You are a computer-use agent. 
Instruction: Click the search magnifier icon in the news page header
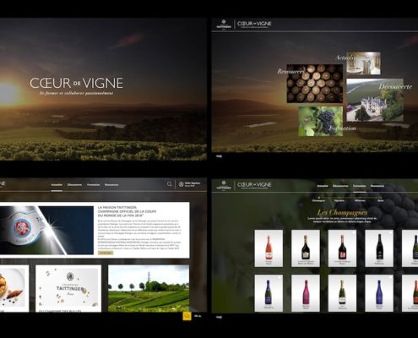169,184
